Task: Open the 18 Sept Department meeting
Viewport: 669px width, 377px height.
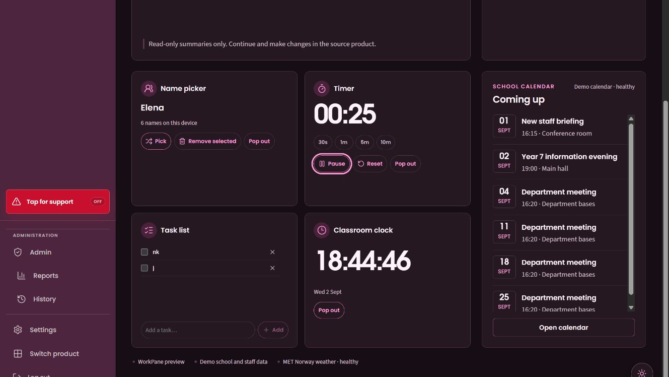Action: pyautogui.click(x=560, y=268)
